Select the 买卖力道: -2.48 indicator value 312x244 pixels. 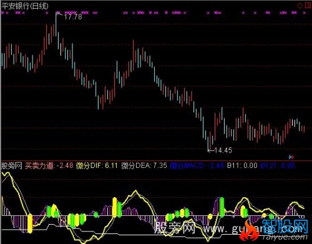(x=49, y=166)
